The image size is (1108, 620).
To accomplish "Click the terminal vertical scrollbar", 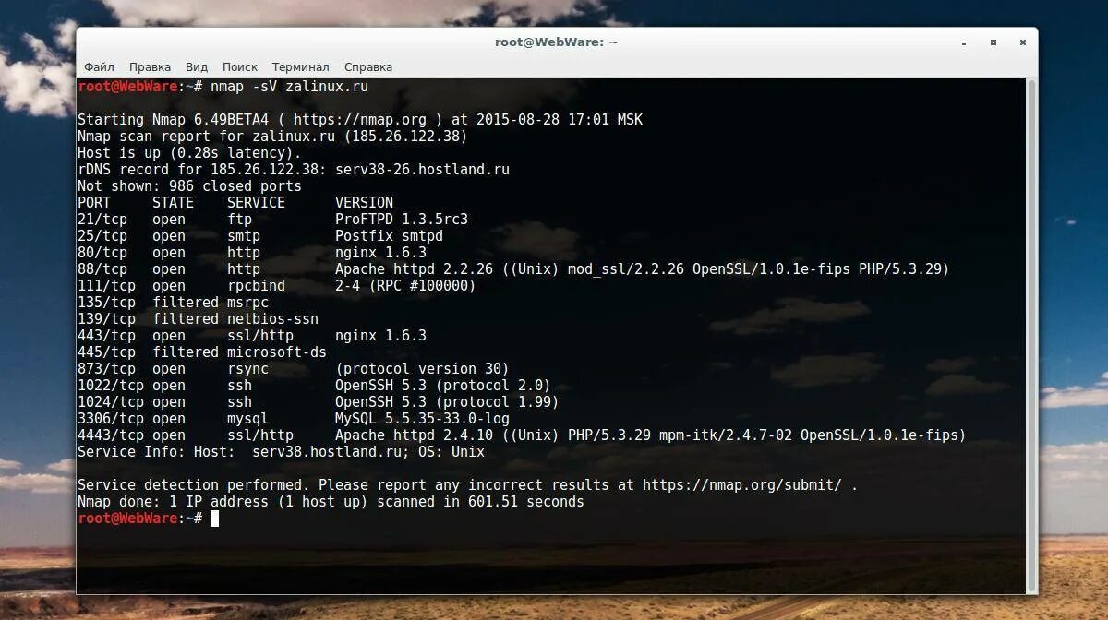I will [x=1031, y=335].
